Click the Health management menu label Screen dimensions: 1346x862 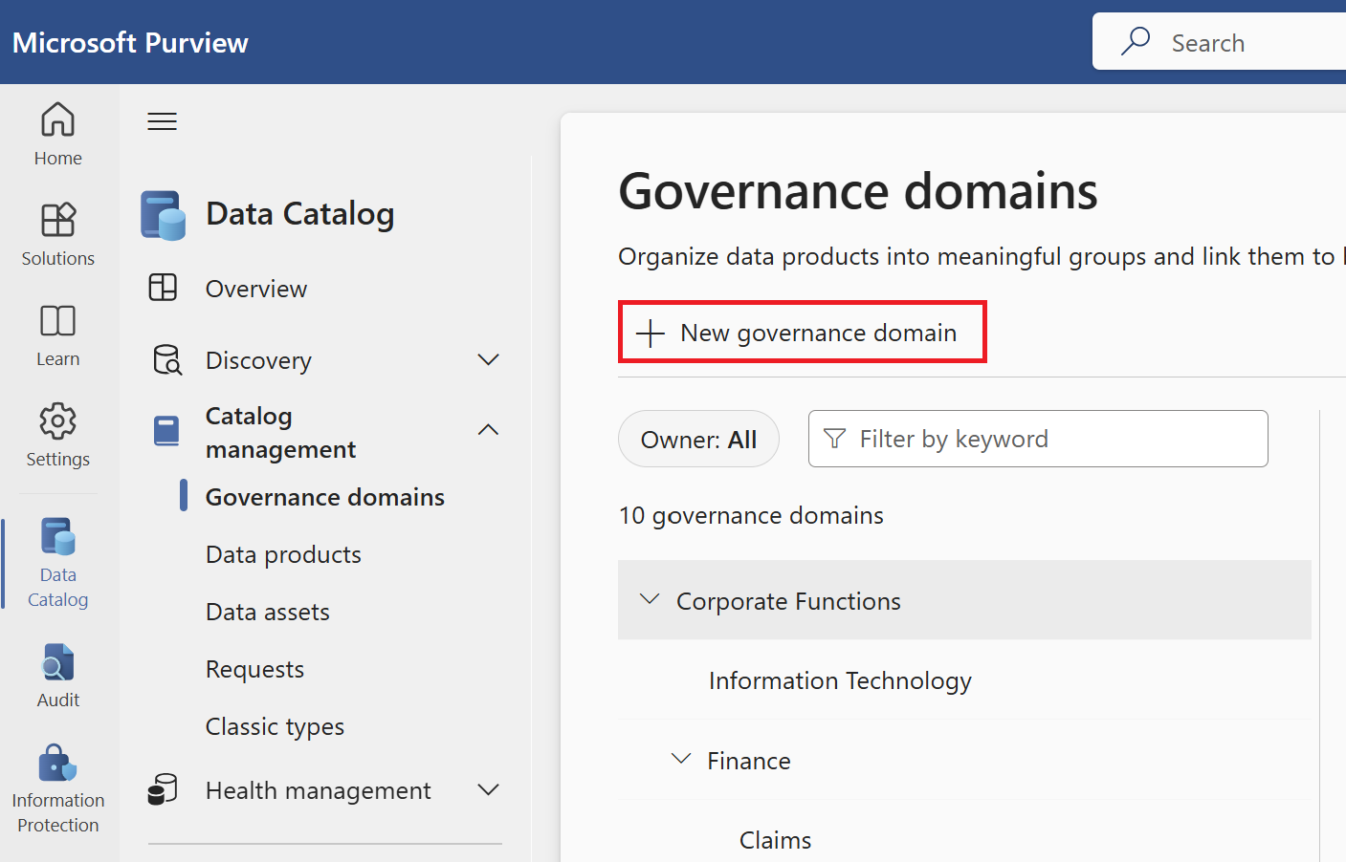(318, 790)
